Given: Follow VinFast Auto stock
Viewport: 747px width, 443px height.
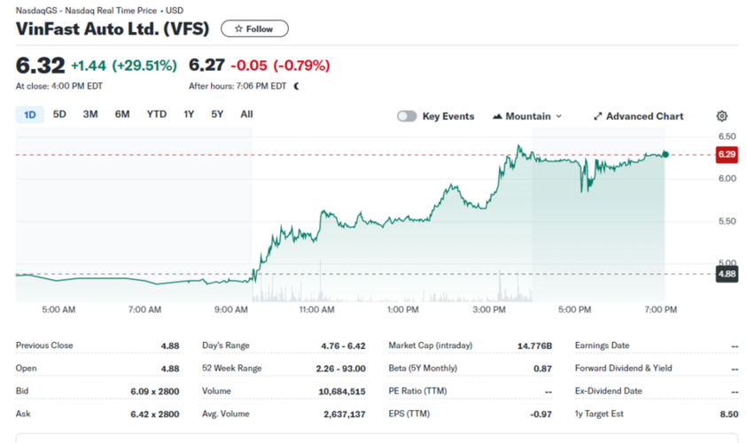Looking at the screenshot, I should [x=254, y=28].
